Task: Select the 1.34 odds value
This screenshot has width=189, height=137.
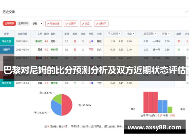Action: click(x=113, y=41)
